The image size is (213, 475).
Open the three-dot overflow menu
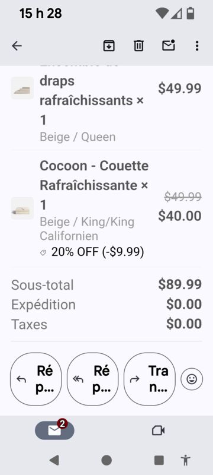197,46
